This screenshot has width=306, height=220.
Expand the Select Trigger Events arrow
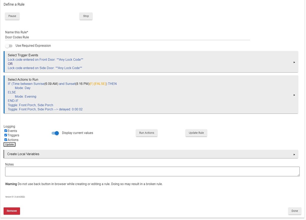(294, 62)
